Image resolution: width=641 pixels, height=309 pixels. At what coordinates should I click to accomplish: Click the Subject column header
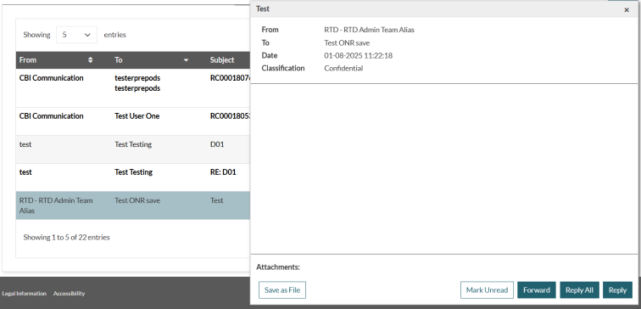(222, 59)
